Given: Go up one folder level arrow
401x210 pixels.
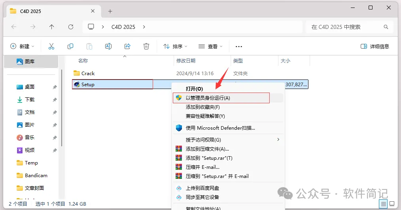Looking at the screenshot, I should (x=52, y=26).
